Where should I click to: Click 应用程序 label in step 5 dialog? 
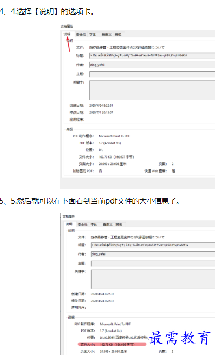(79, 308)
